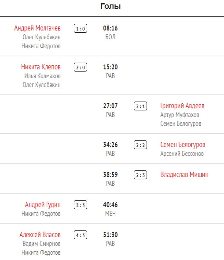Viewport: 224px width, 260px height.
Task: Click the 2:2 score badge
Action: coord(140,145)
